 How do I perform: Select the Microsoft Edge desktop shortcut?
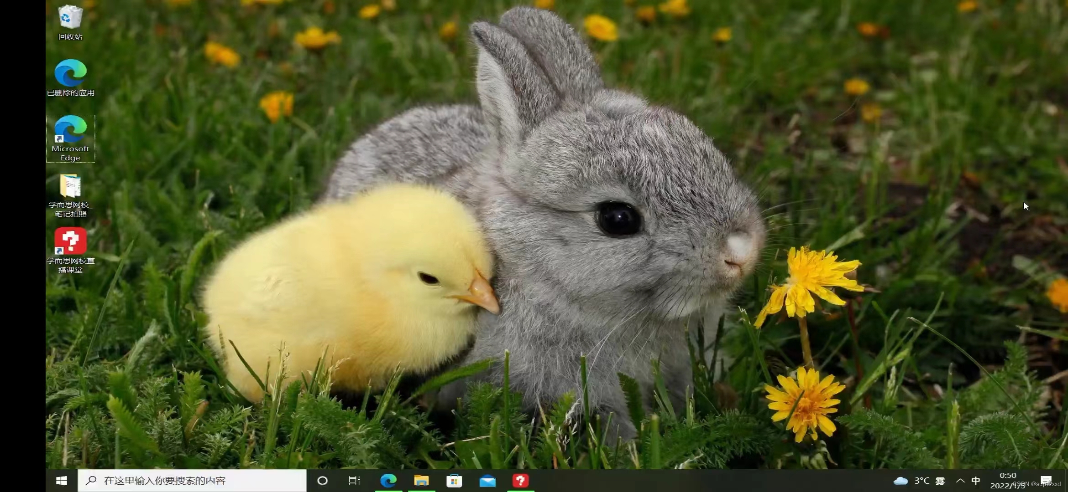coord(70,130)
